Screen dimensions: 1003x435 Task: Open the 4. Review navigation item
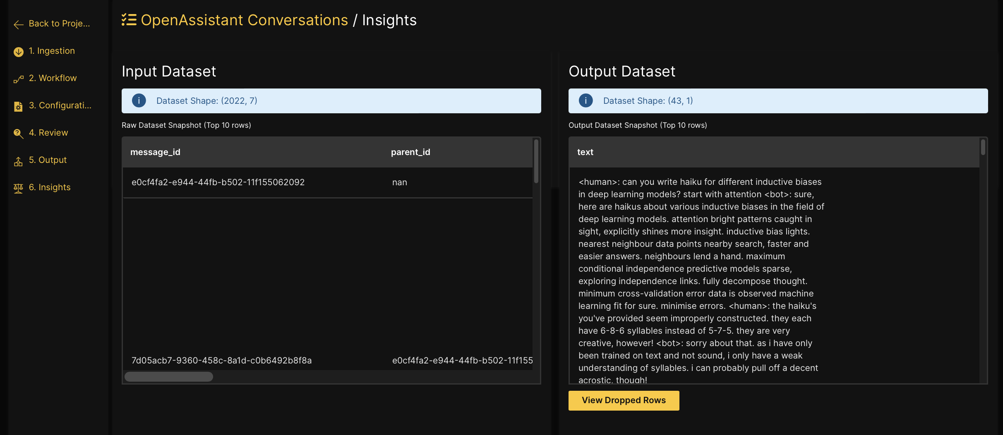pyautogui.click(x=48, y=133)
